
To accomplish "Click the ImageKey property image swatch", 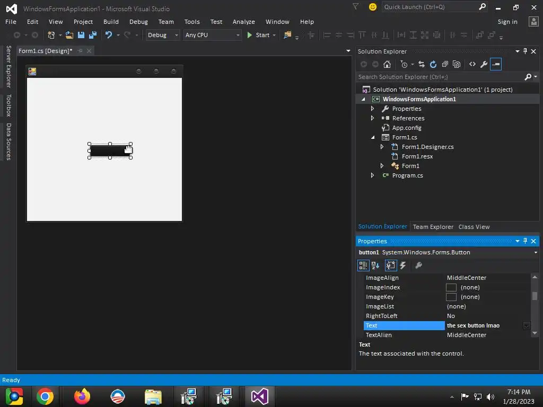I will coord(451,297).
